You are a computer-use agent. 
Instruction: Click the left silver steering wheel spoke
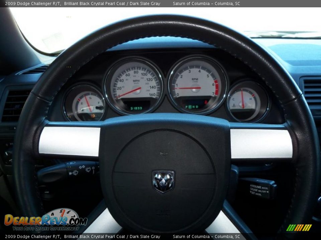pos(70,142)
